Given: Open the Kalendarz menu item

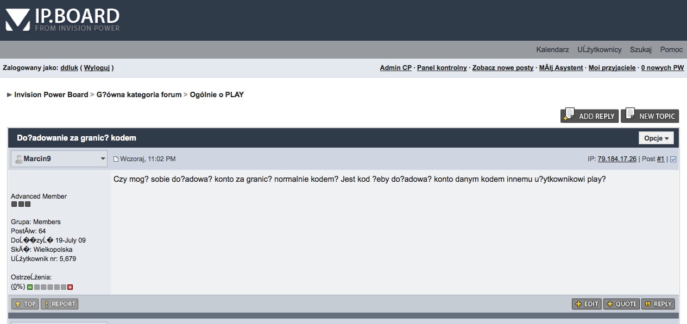Looking at the screenshot, I should [x=552, y=49].
